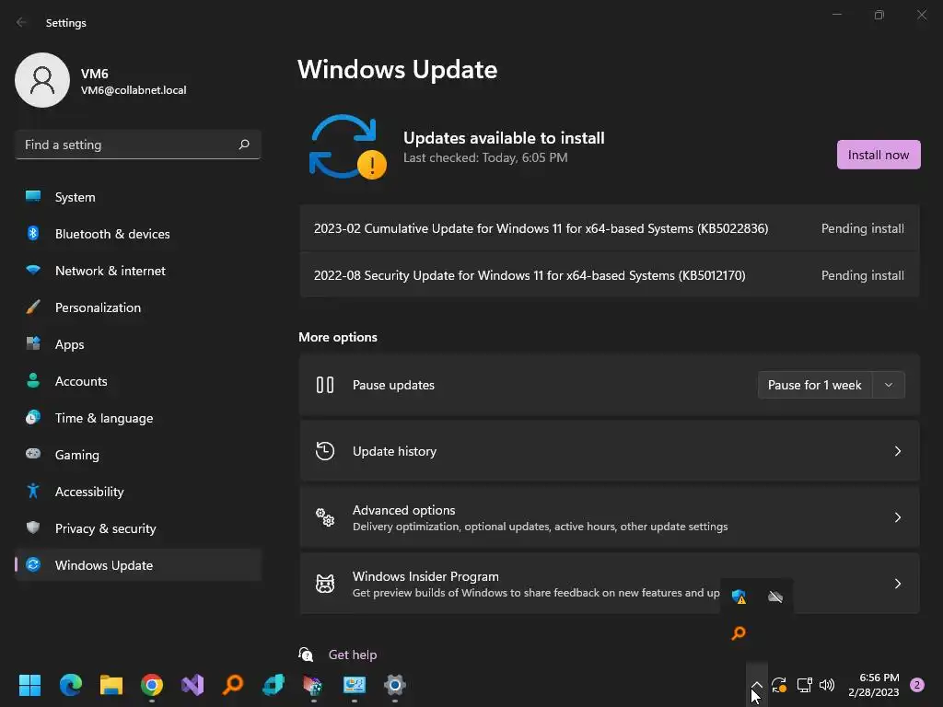This screenshot has height=707, width=943.
Task: Click the network icon in system tray
Action: tap(804, 685)
